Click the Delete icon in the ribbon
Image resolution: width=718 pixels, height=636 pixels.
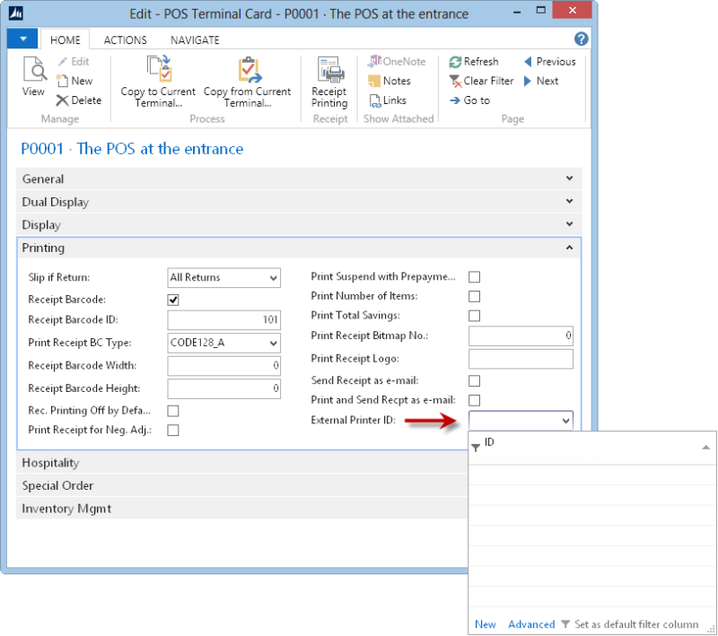pos(63,100)
